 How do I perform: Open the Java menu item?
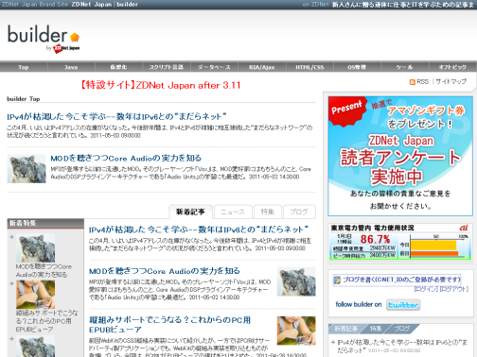tap(71, 67)
